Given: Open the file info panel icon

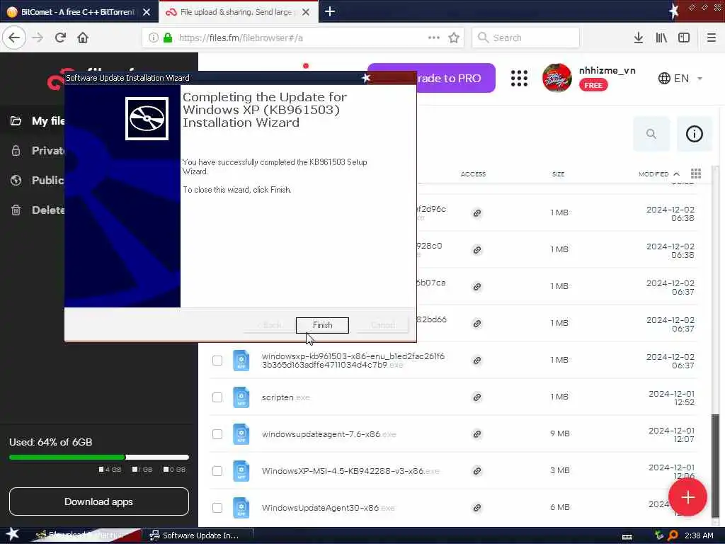Looking at the screenshot, I should (x=694, y=134).
